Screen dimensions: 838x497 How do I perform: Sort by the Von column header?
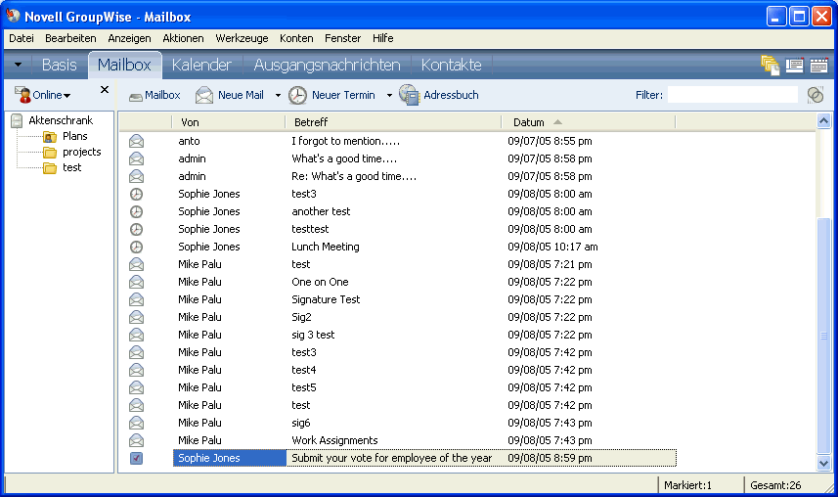coord(229,122)
